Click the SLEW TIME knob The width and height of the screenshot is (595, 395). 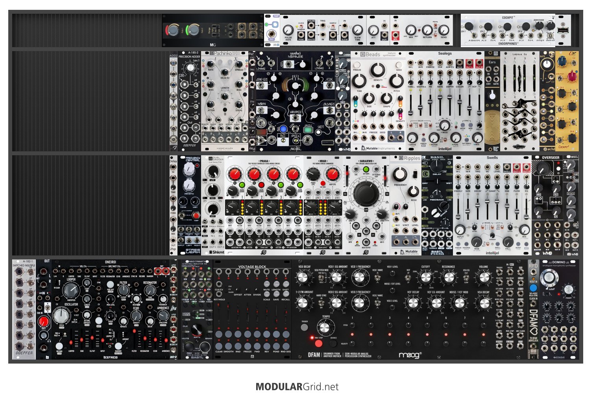point(357,29)
